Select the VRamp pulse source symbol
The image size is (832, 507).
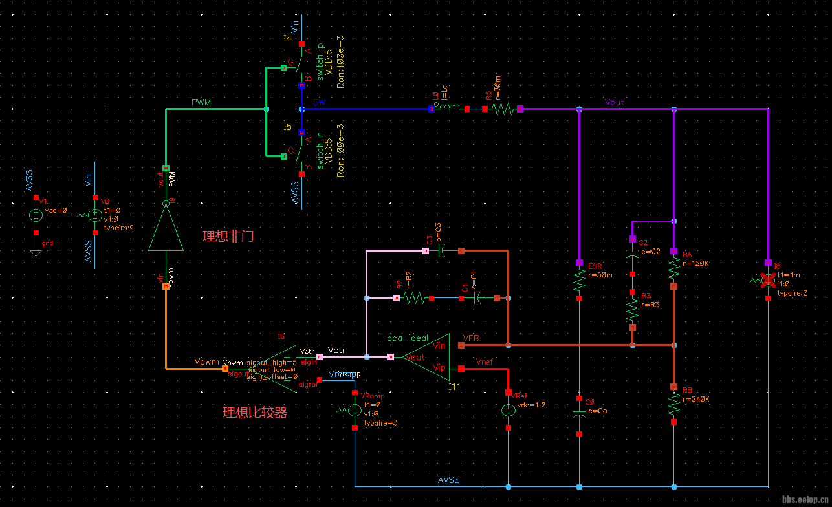pos(355,410)
